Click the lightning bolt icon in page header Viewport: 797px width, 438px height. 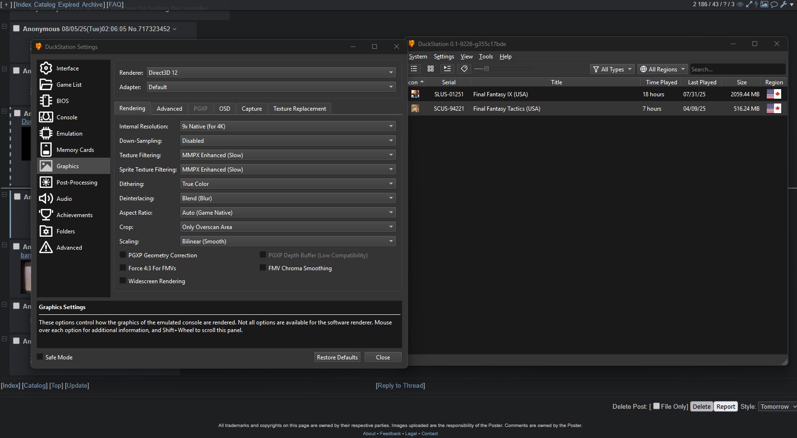click(x=756, y=4)
